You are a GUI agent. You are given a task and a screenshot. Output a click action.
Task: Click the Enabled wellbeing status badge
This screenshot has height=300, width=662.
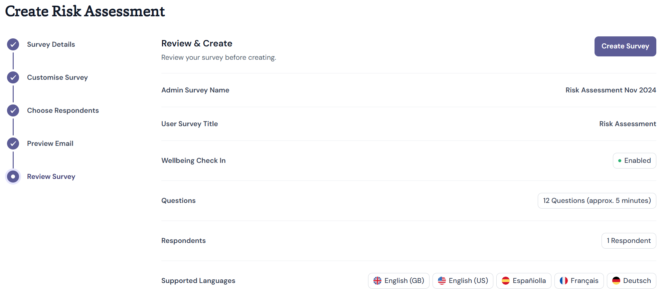point(635,161)
